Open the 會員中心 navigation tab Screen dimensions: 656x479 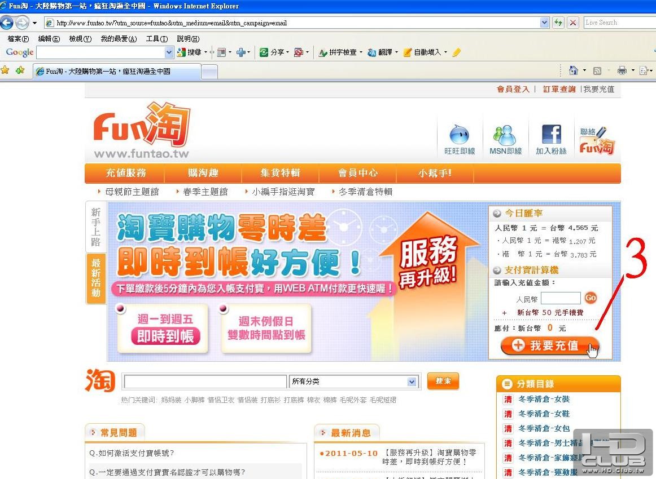(358, 173)
